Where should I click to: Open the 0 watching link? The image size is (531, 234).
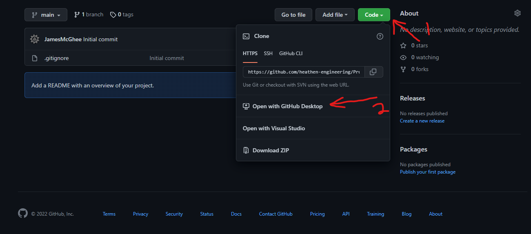click(425, 57)
